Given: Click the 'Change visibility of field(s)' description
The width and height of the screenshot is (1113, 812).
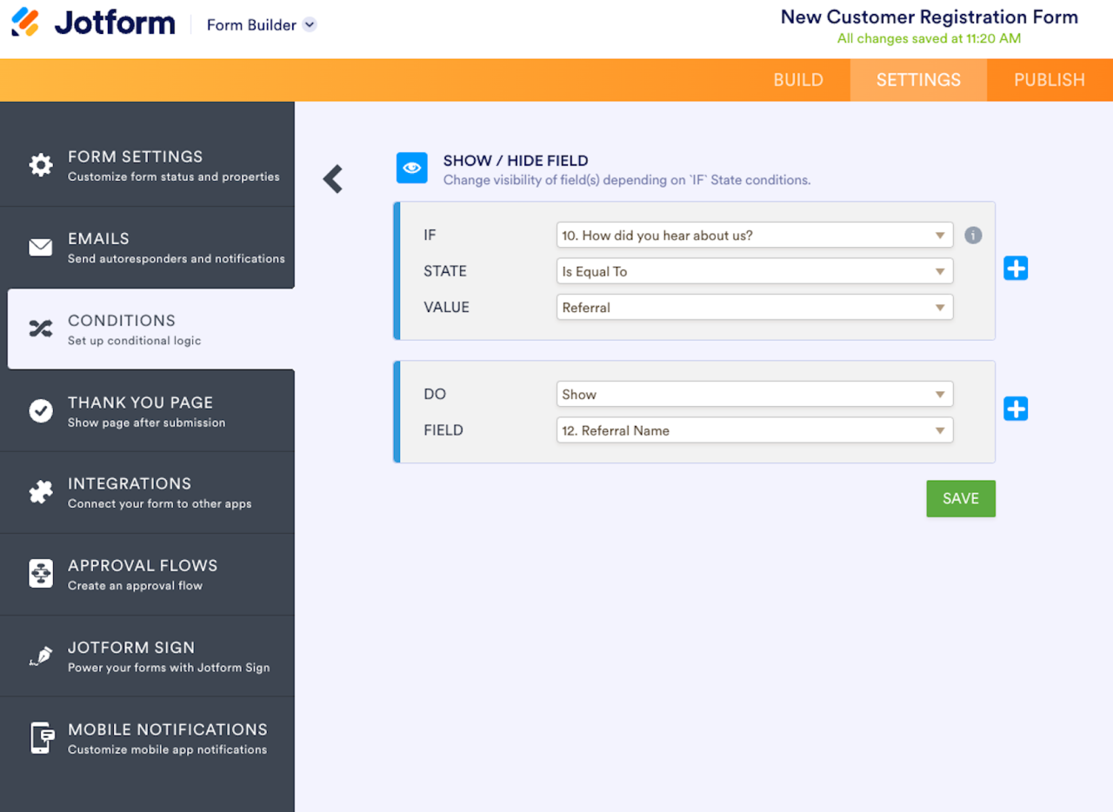Looking at the screenshot, I should [x=627, y=180].
